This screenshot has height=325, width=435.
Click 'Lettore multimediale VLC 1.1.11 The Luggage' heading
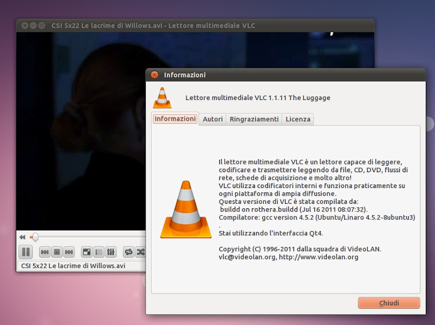click(258, 98)
